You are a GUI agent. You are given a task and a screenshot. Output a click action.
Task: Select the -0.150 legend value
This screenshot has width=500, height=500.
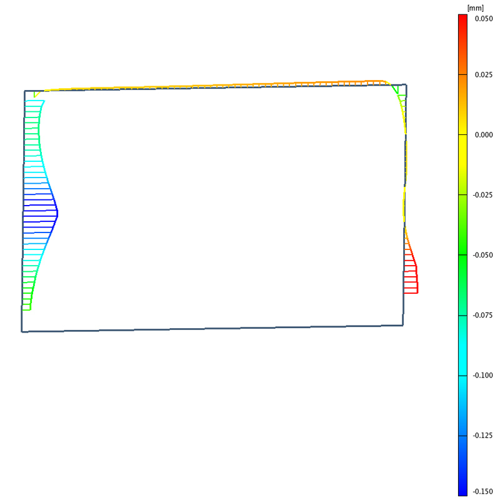click(482, 492)
